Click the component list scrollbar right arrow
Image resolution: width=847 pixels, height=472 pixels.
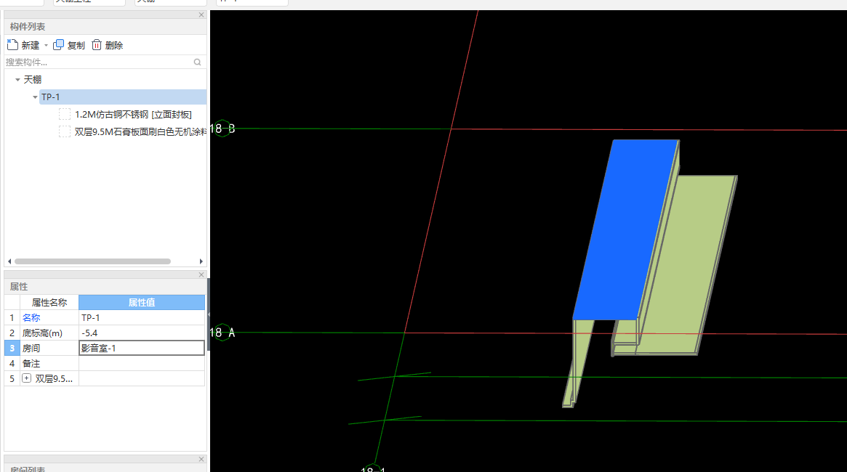click(x=201, y=261)
